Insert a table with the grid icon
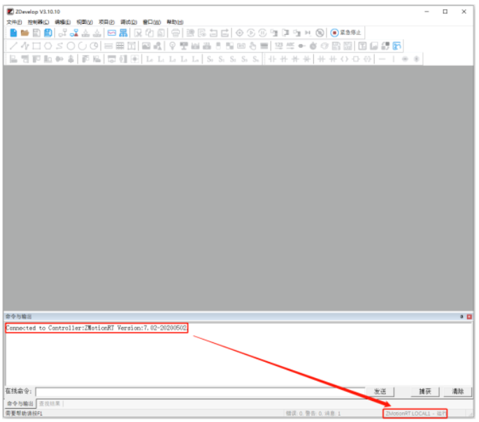Viewport: 479px width, 422px height. pos(120,46)
